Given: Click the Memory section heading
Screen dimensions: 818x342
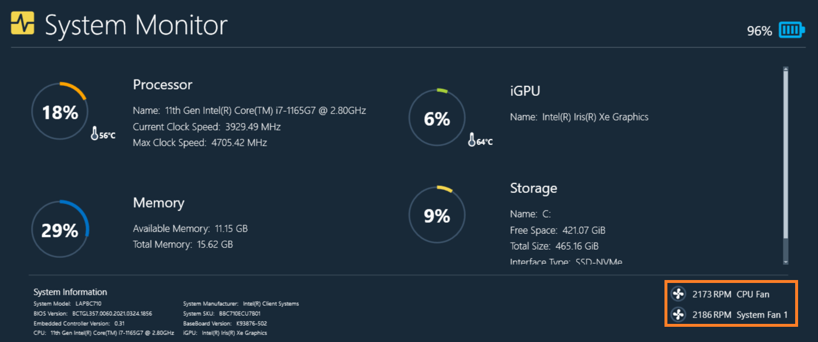Looking at the screenshot, I should [x=158, y=203].
